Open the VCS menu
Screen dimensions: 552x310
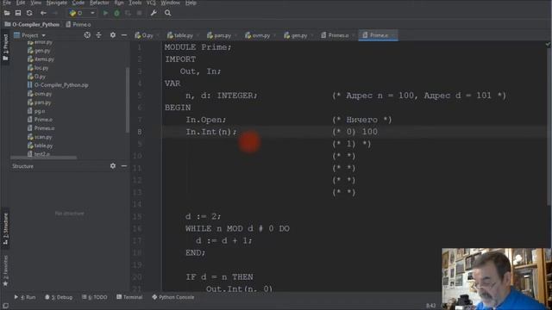coord(151,3)
